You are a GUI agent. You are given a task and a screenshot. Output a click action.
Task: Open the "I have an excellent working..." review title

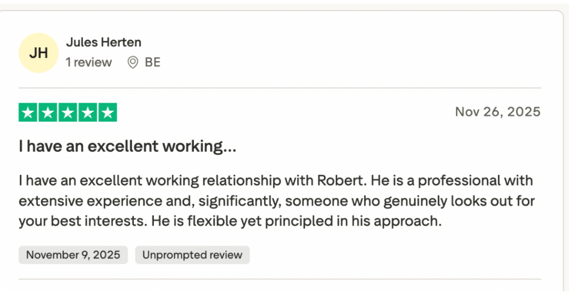click(x=127, y=147)
